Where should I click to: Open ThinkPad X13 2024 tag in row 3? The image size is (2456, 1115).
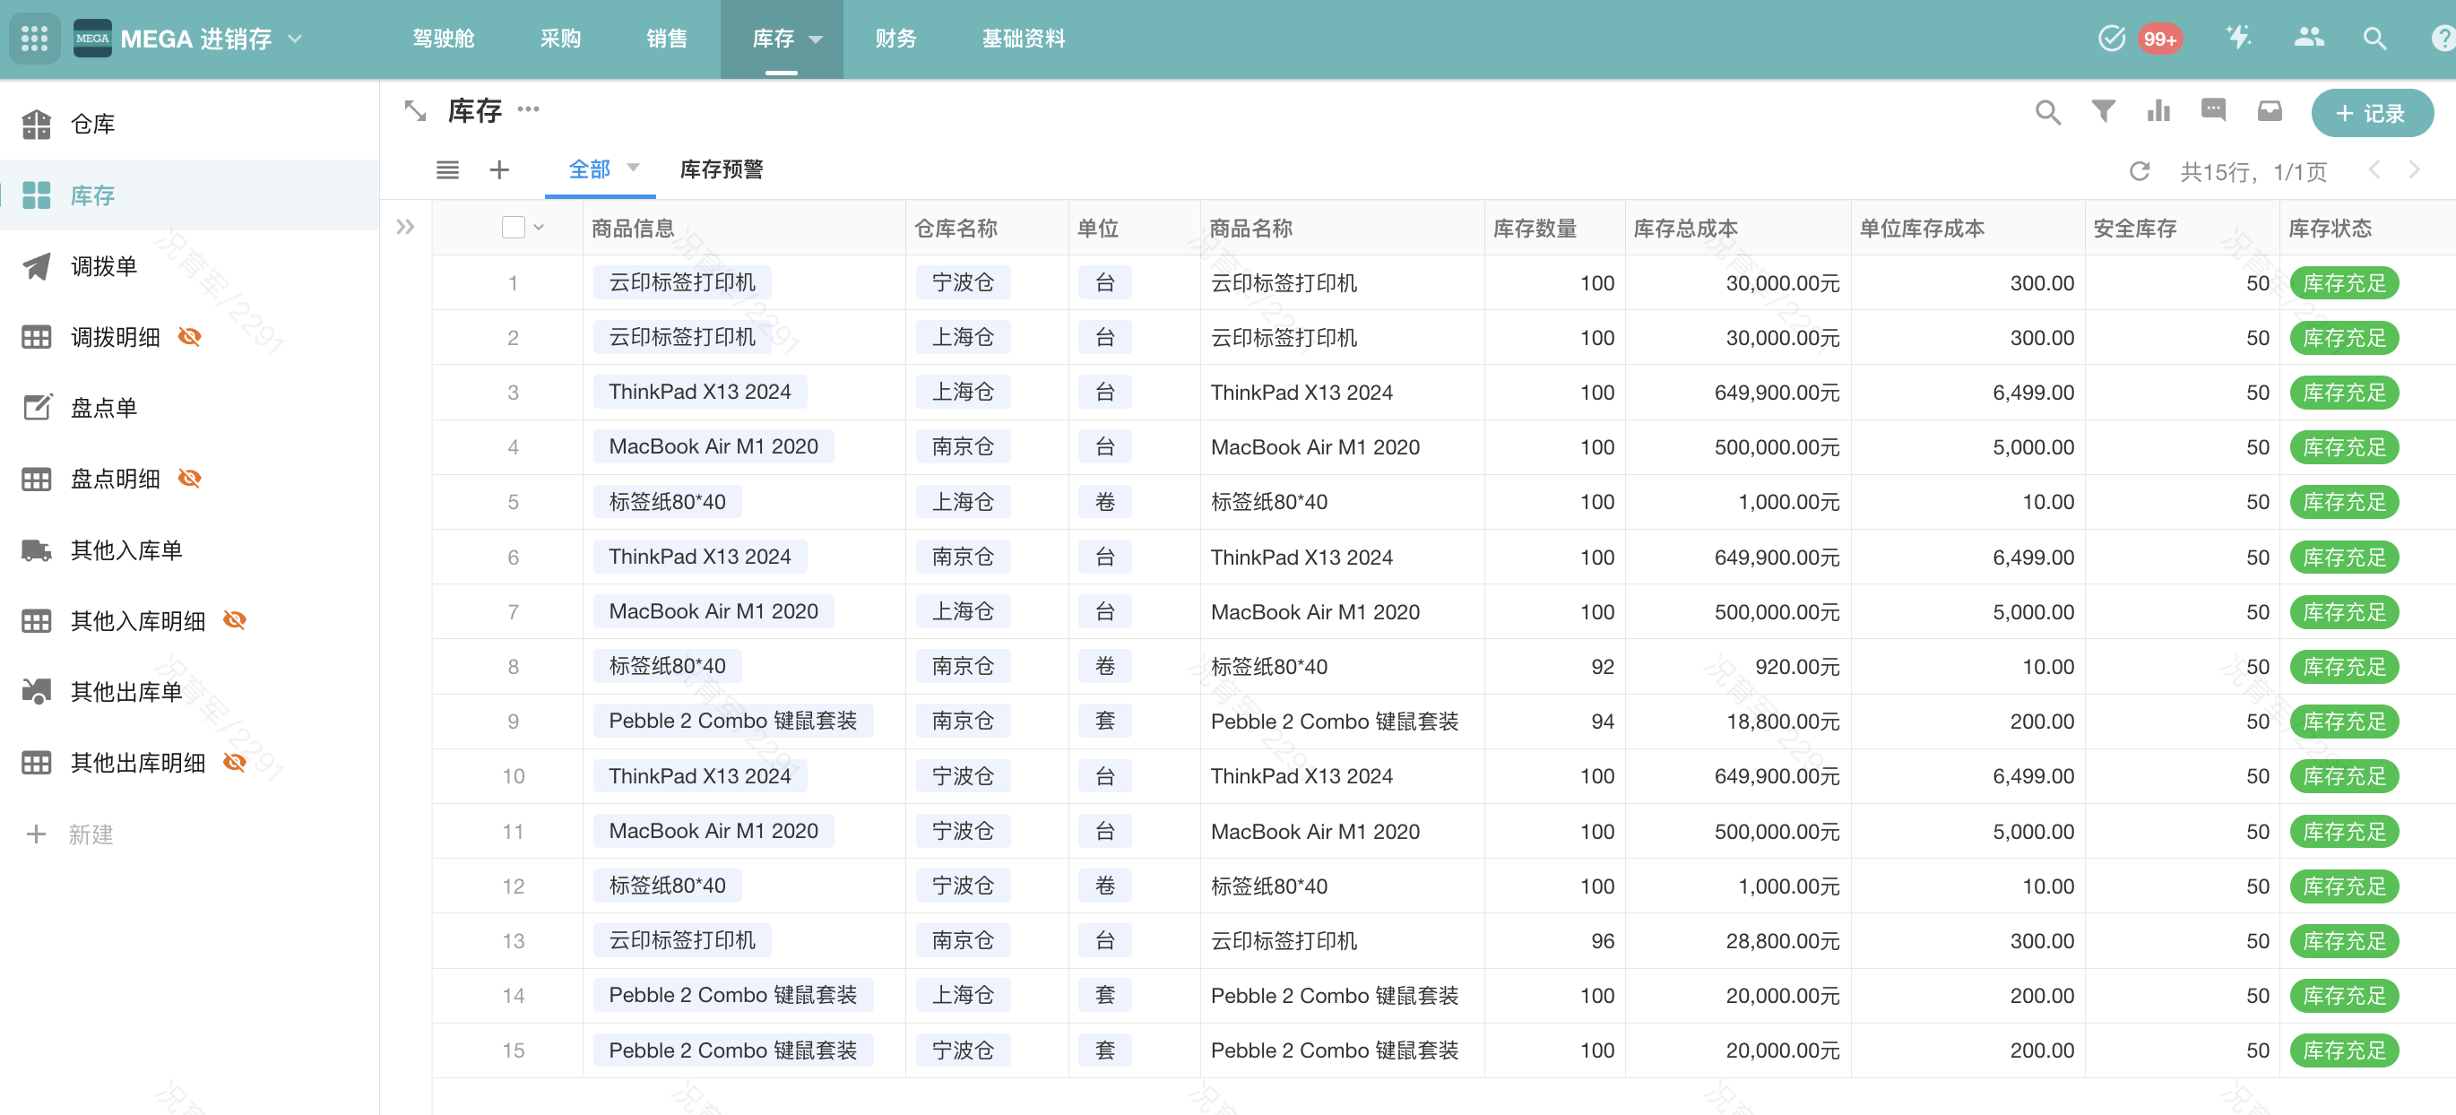coord(700,392)
